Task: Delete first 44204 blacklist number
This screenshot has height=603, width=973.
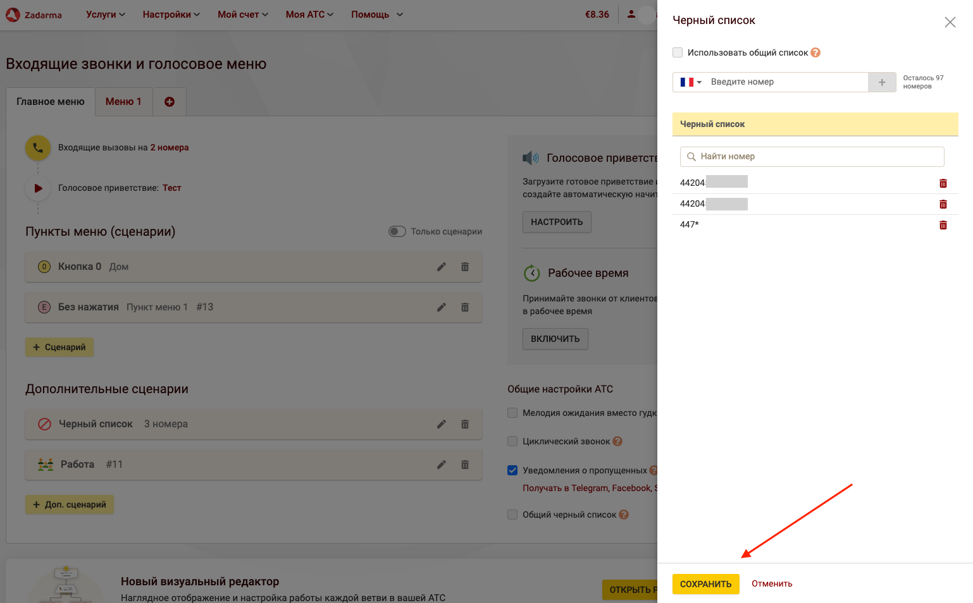Action: click(943, 183)
